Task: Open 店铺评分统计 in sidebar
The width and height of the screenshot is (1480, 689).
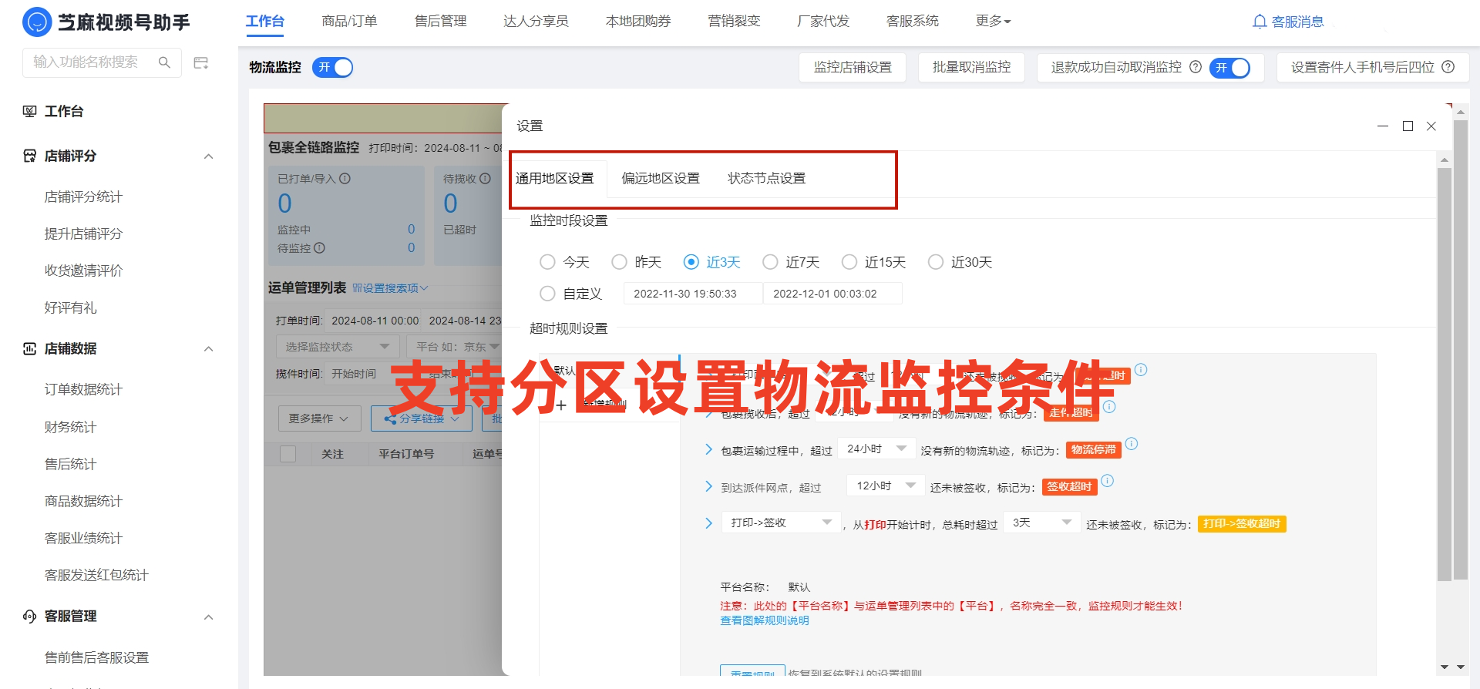Action: point(83,197)
